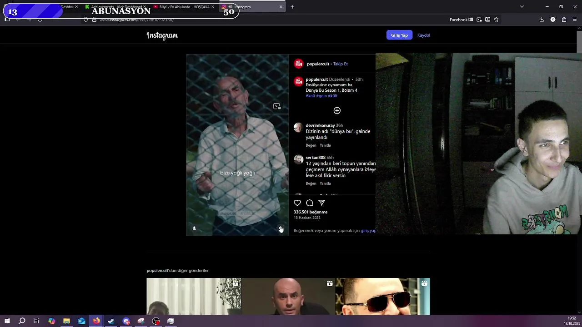582x327 pixels.
Task: Click the Firefox taskbar icon
Action: pyautogui.click(x=96, y=321)
